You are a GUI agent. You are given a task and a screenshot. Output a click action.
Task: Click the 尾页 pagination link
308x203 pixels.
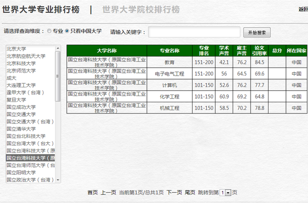(x=190, y=192)
